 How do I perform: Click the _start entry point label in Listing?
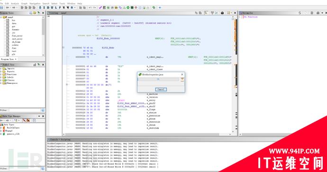pyautogui.click(x=121, y=100)
